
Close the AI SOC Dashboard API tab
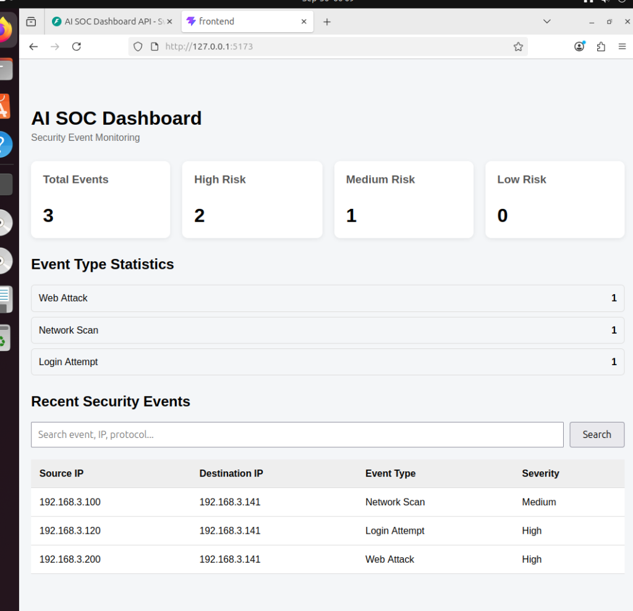click(169, 22)
